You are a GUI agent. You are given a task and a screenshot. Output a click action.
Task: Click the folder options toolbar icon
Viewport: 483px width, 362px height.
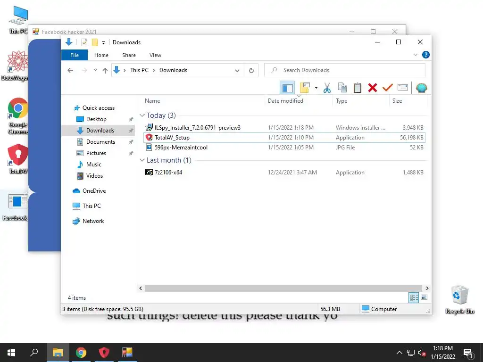coord(305,88)
